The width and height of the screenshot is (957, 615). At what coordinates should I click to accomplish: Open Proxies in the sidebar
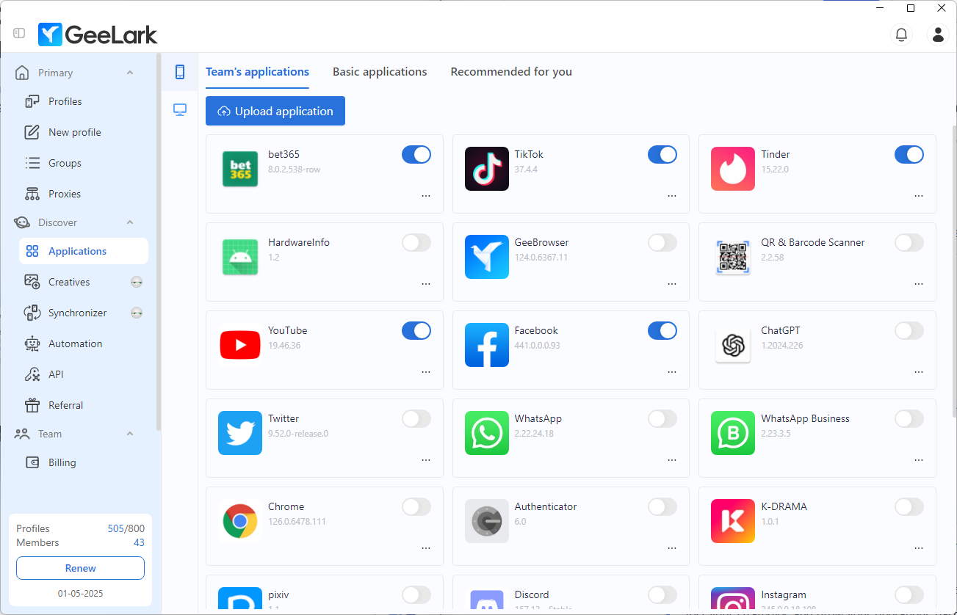(83, 194)
